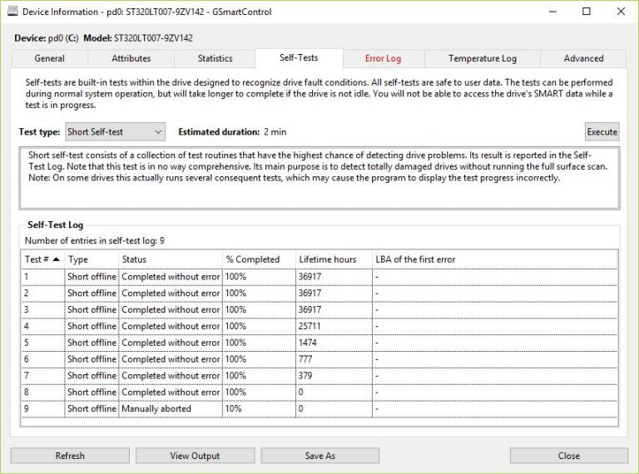Sort by the Status column header
This screenshot has width=639, height=474.
click(x=171, y=259)
